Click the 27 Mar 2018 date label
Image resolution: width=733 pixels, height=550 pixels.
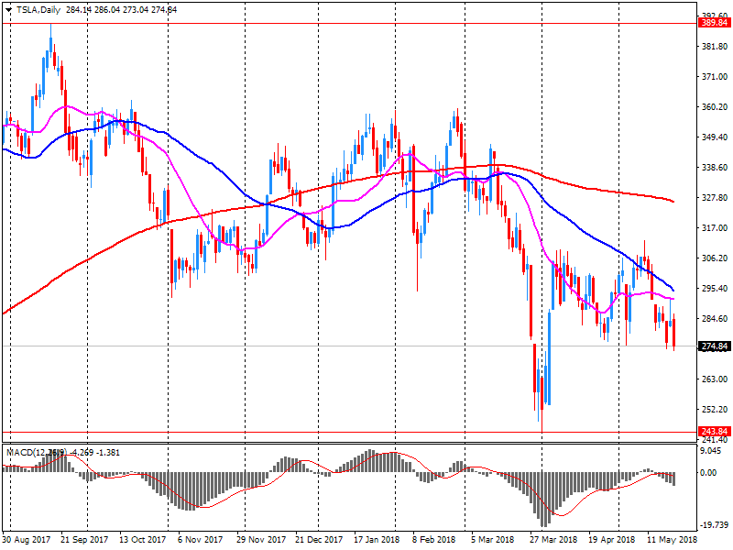coord(554,540)
